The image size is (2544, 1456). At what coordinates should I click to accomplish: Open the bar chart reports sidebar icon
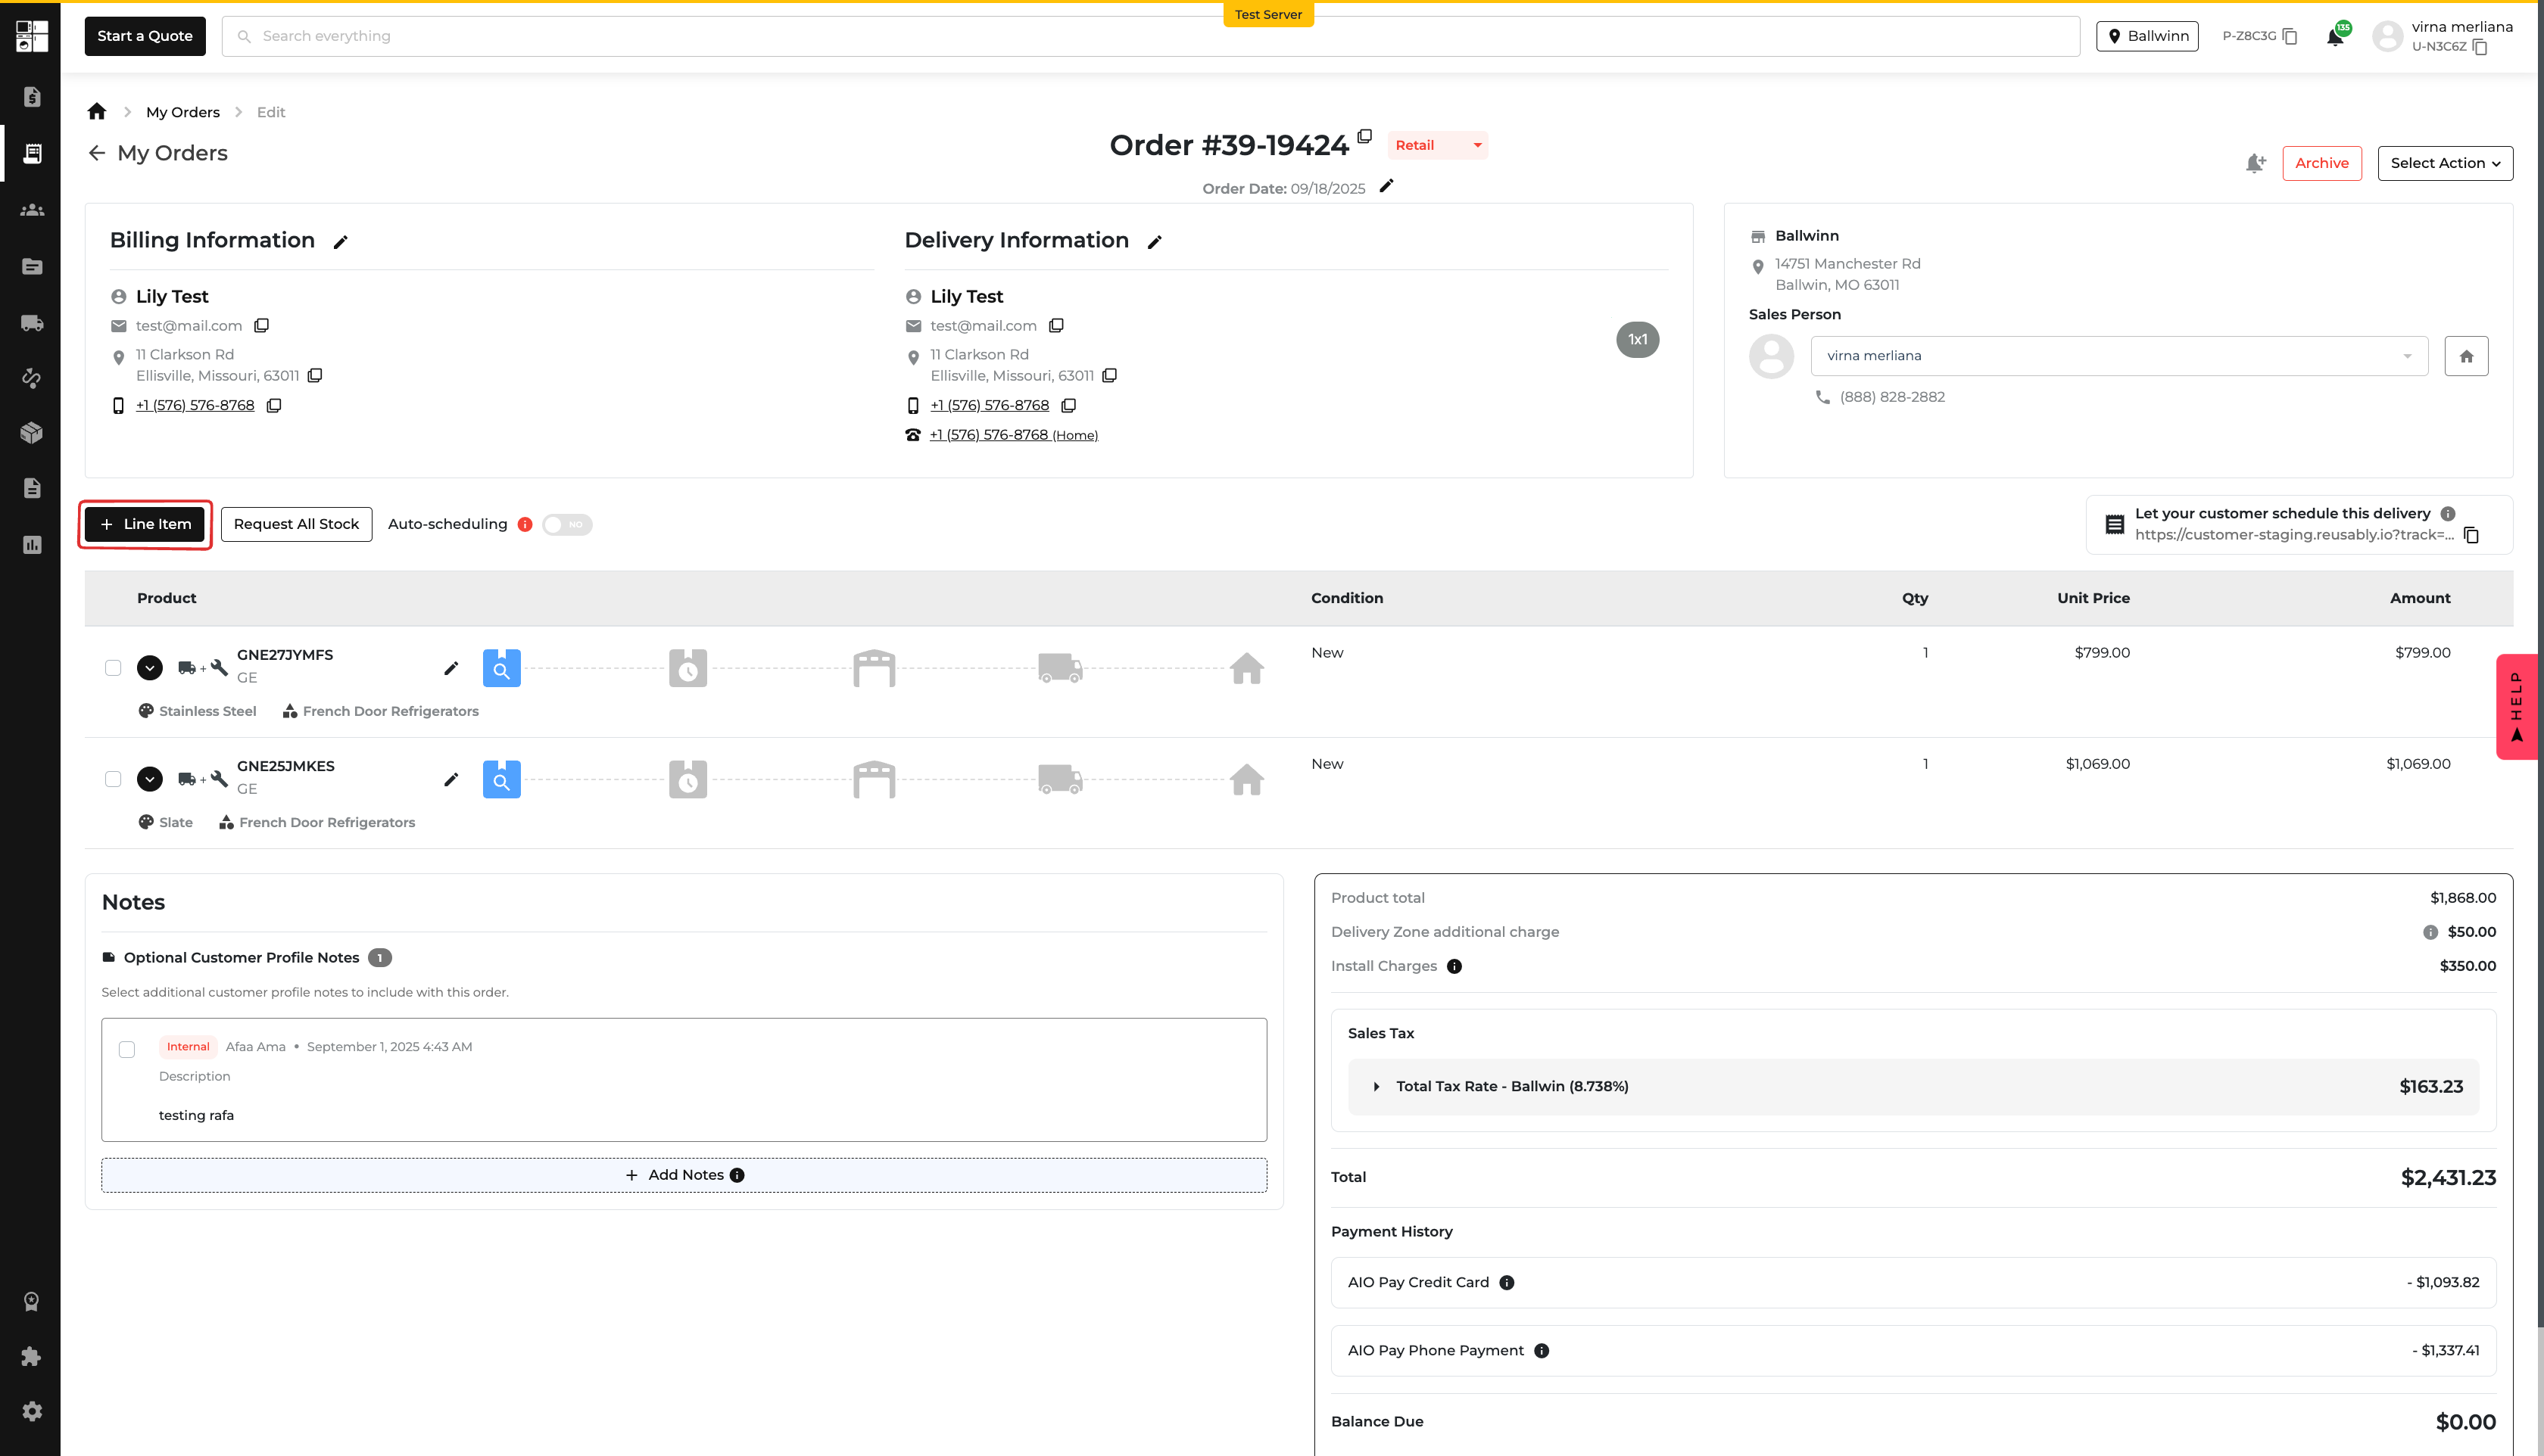32,545
